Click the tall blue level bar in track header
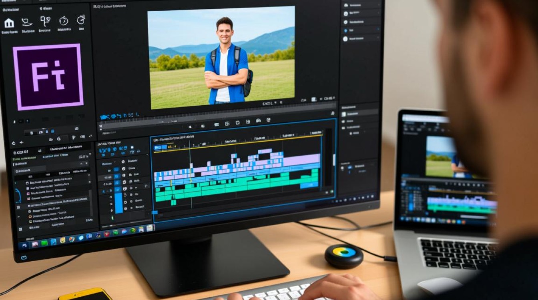 tap(118, 202)
